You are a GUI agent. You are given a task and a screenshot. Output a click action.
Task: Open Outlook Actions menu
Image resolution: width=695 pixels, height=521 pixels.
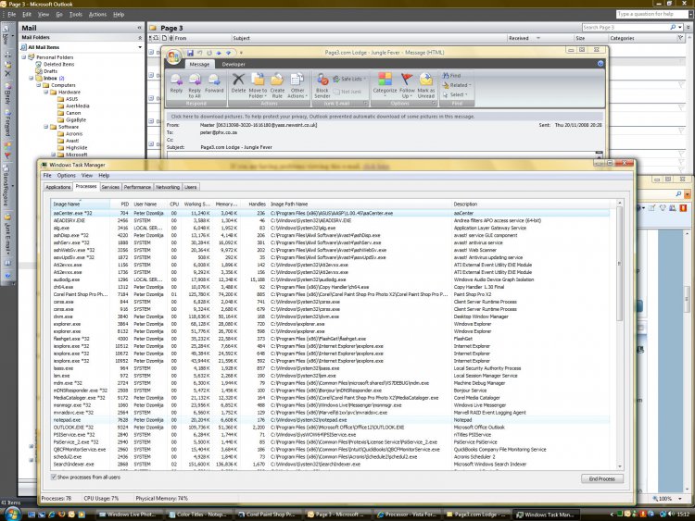(x=97, y=14)
